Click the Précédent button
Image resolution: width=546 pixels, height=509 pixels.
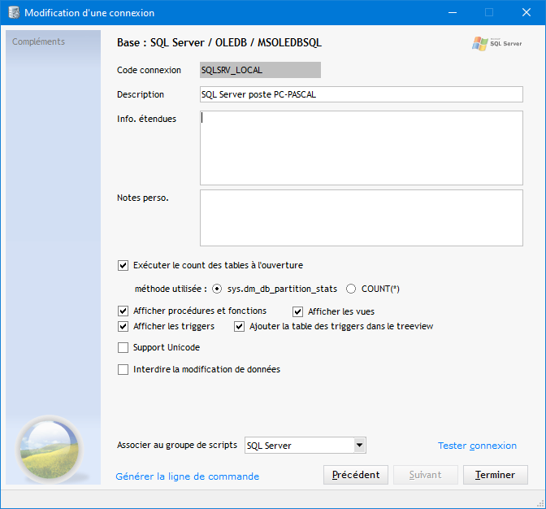[x=356, y=475]
